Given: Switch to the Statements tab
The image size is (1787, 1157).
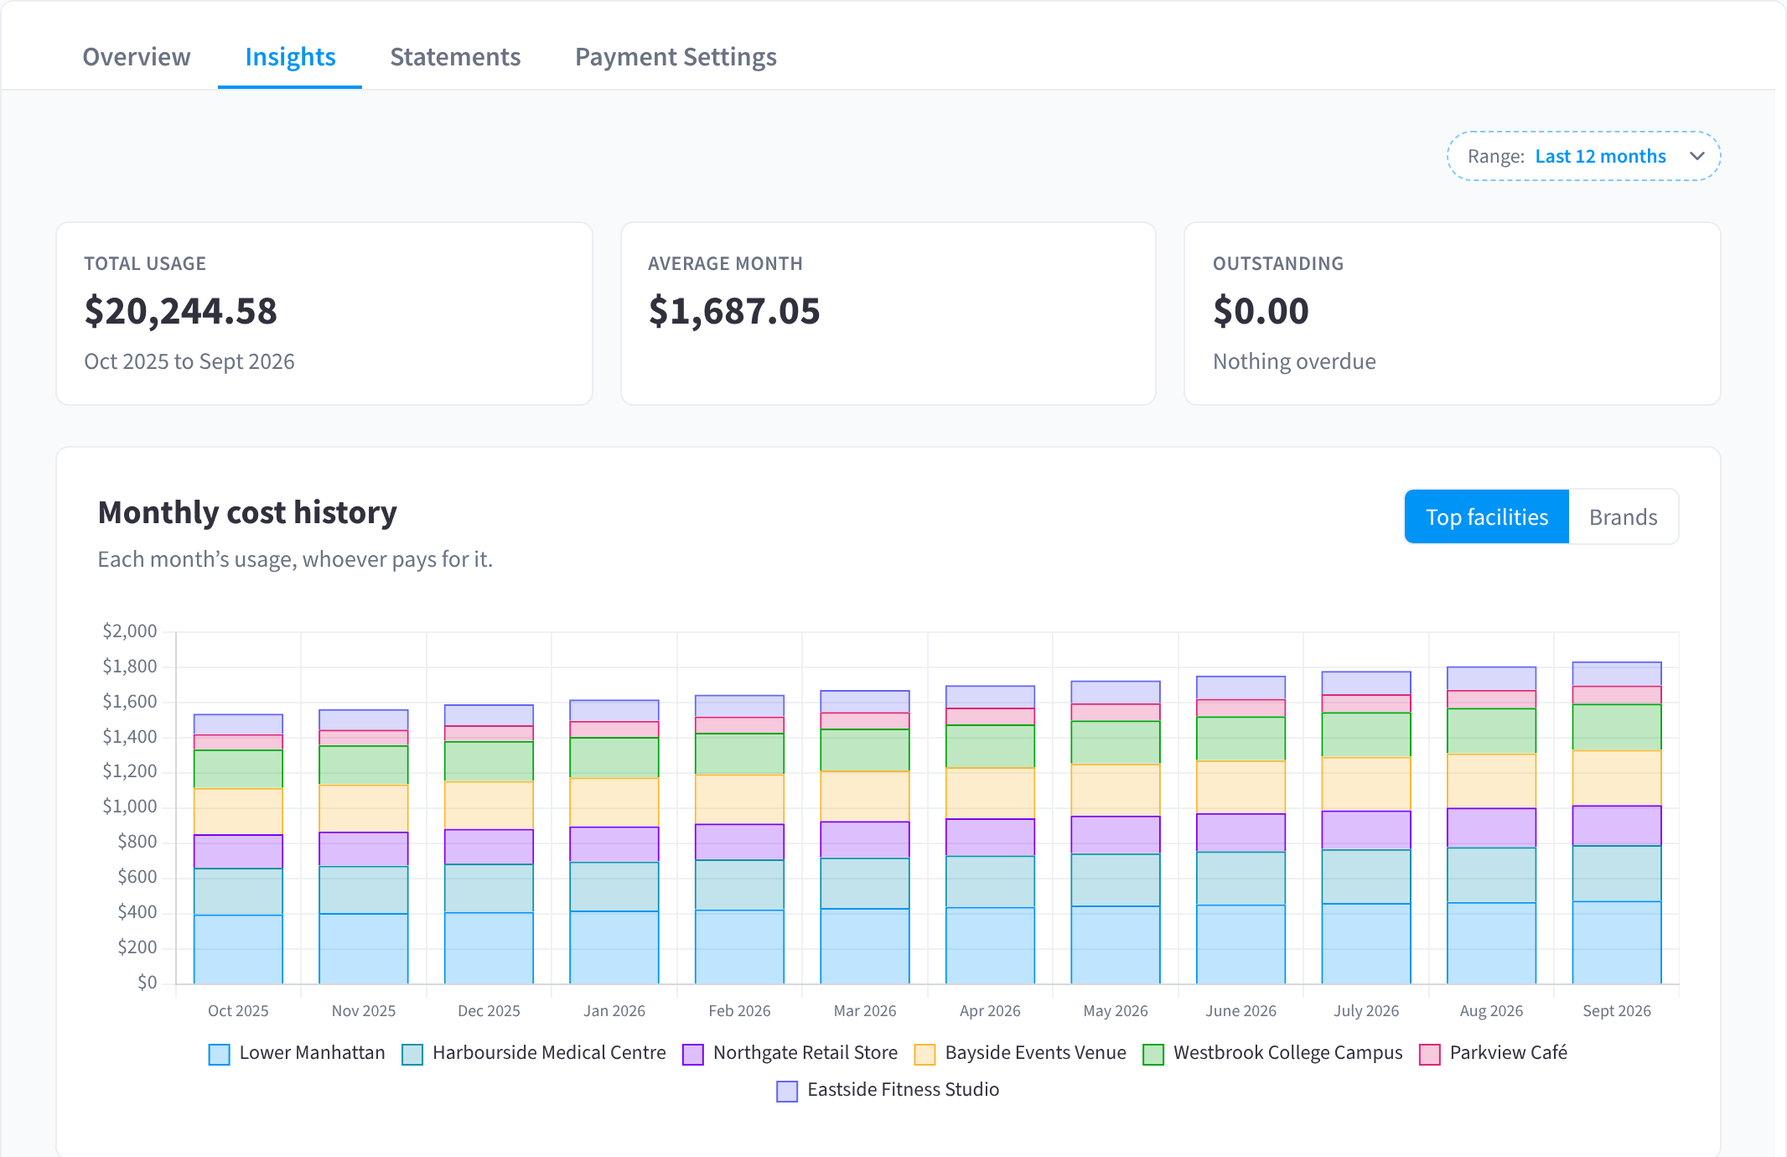Looking at the screenshot, I should tap(455, 57).
